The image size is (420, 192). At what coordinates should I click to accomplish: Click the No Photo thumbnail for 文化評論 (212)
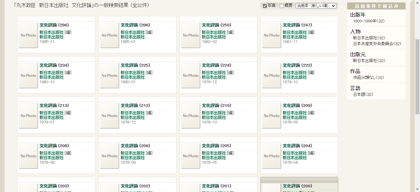click(109, 116)
